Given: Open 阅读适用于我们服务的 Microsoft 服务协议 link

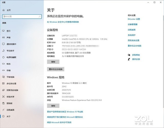Looking at the screenshot, I should point(65,117).
